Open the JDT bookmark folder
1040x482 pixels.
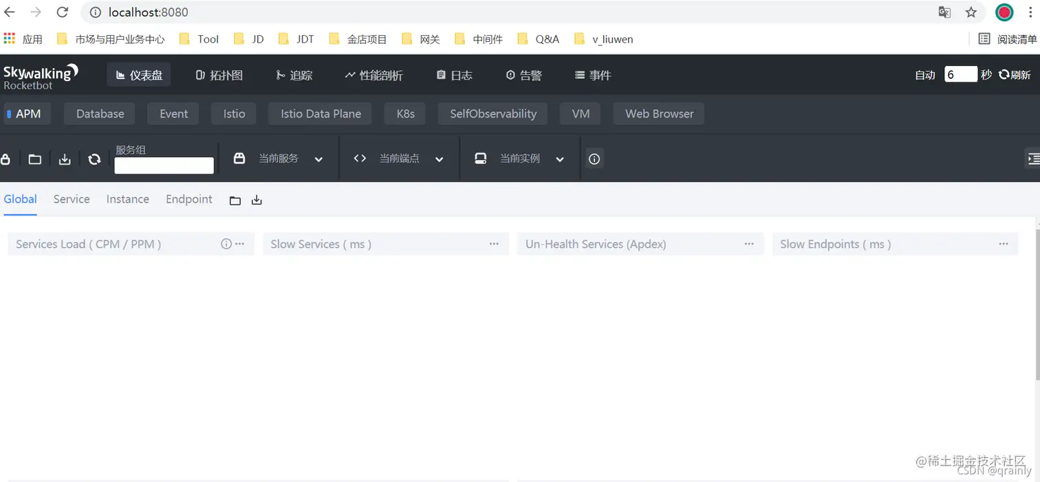click(x=296, y=39)
